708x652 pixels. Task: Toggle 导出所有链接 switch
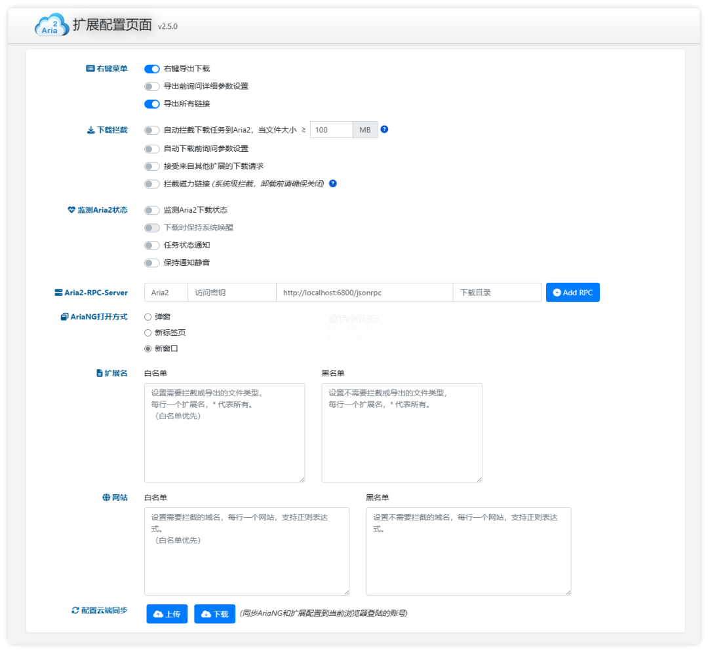(x=151, y=104)
